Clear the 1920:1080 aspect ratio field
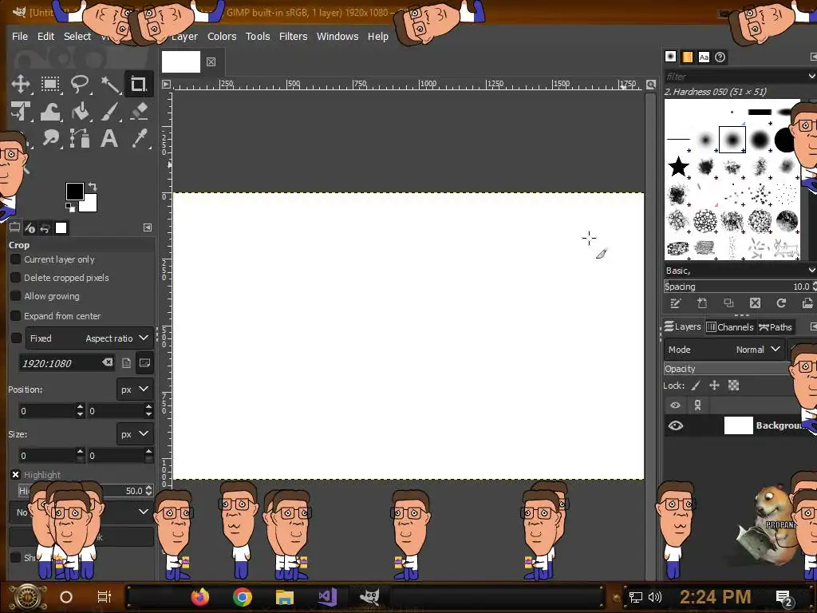The height and width of the screenshot is (613, 817). [108, 362]
